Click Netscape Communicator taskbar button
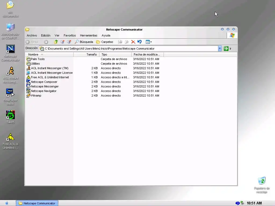This screenshot has width=275, height=206. pyautogui.click(x=37, y=203)
